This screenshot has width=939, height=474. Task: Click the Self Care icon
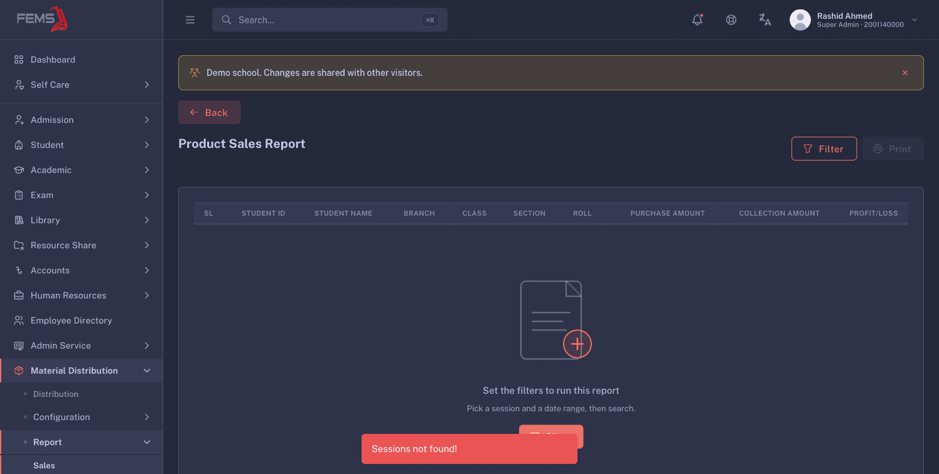click(19, 85)
